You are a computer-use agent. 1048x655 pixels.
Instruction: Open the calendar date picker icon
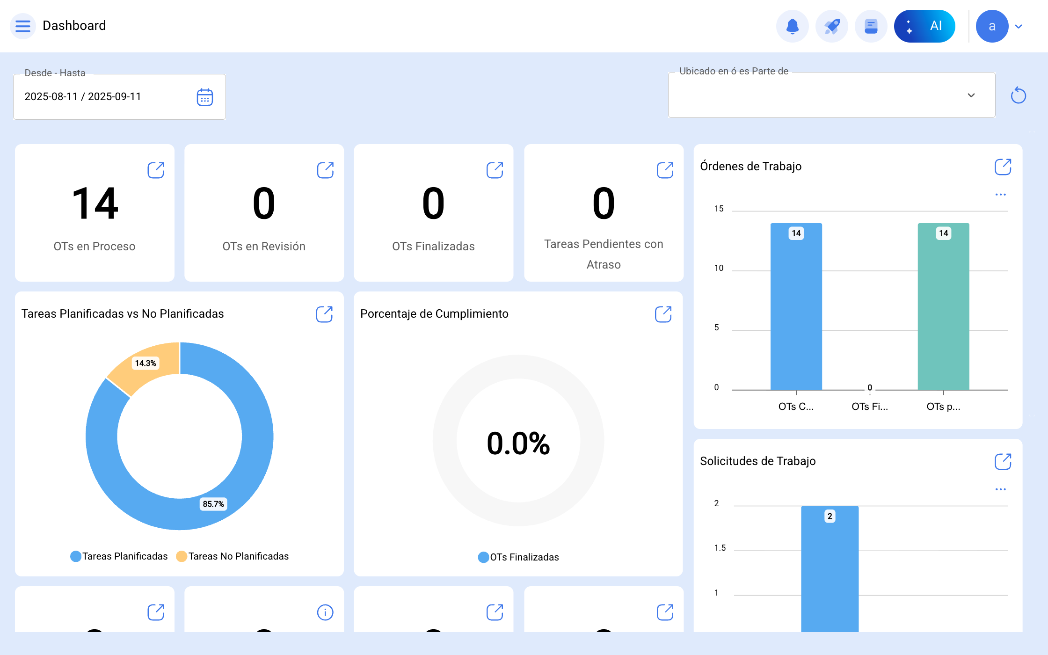(204, 97)
